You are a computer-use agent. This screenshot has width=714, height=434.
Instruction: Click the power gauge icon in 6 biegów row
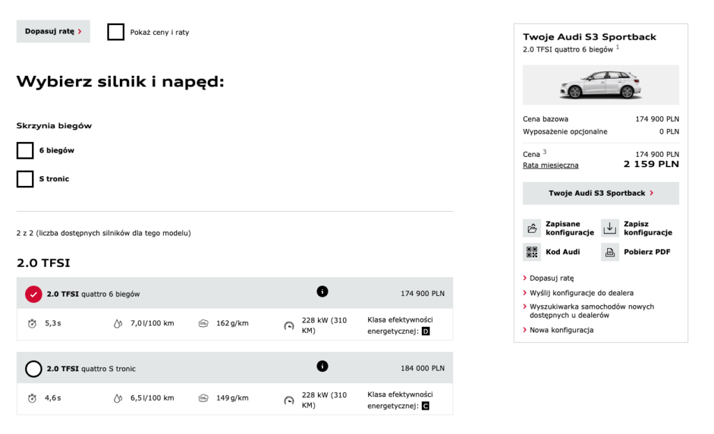289,326
